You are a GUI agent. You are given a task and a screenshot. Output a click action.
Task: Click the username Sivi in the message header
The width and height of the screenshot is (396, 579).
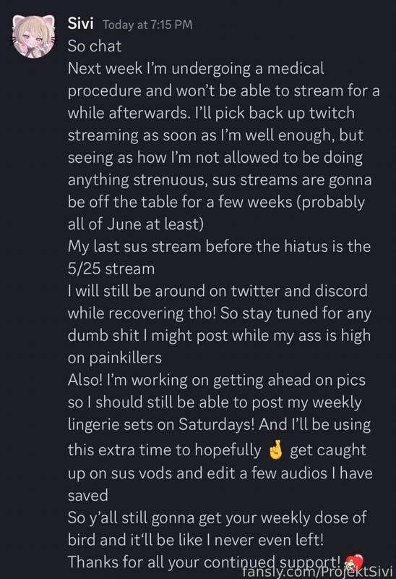point(80,24)
